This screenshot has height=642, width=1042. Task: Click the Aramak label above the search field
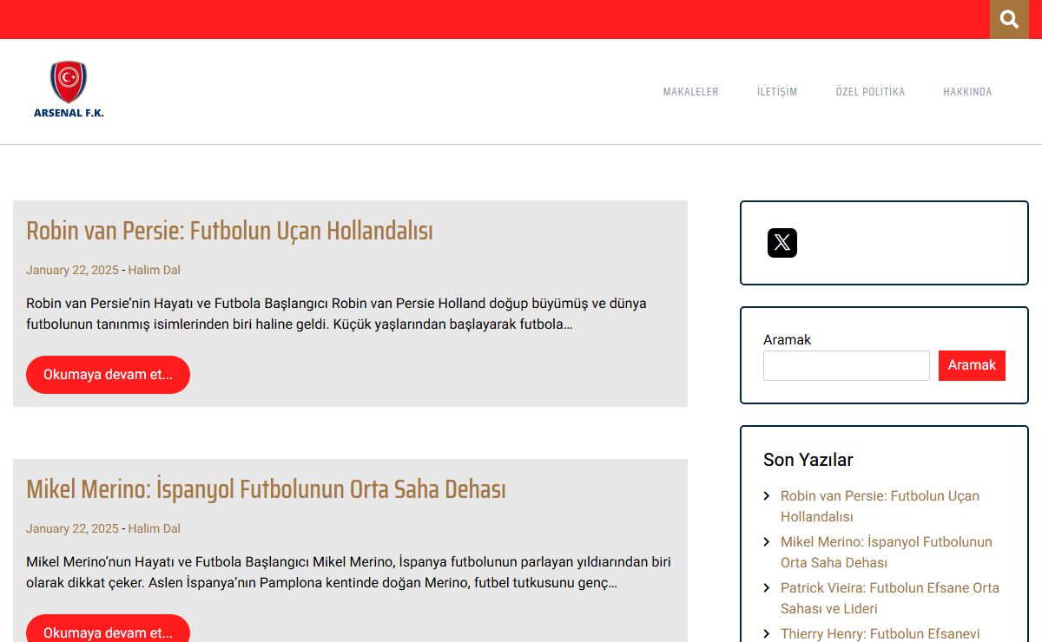click(x=787, y=340)
